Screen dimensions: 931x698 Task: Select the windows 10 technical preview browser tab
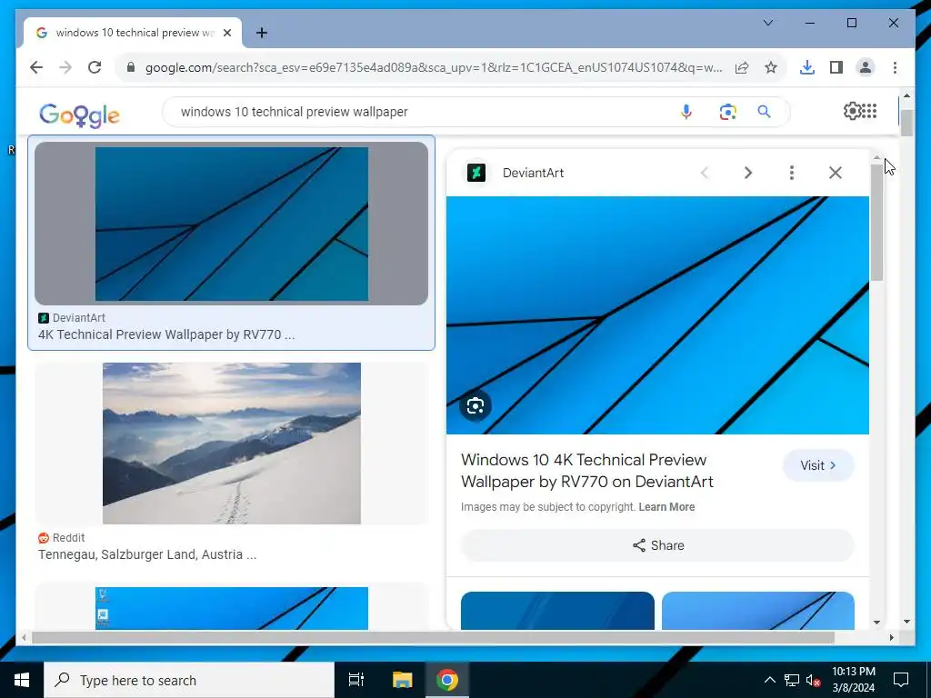point(133,33)
